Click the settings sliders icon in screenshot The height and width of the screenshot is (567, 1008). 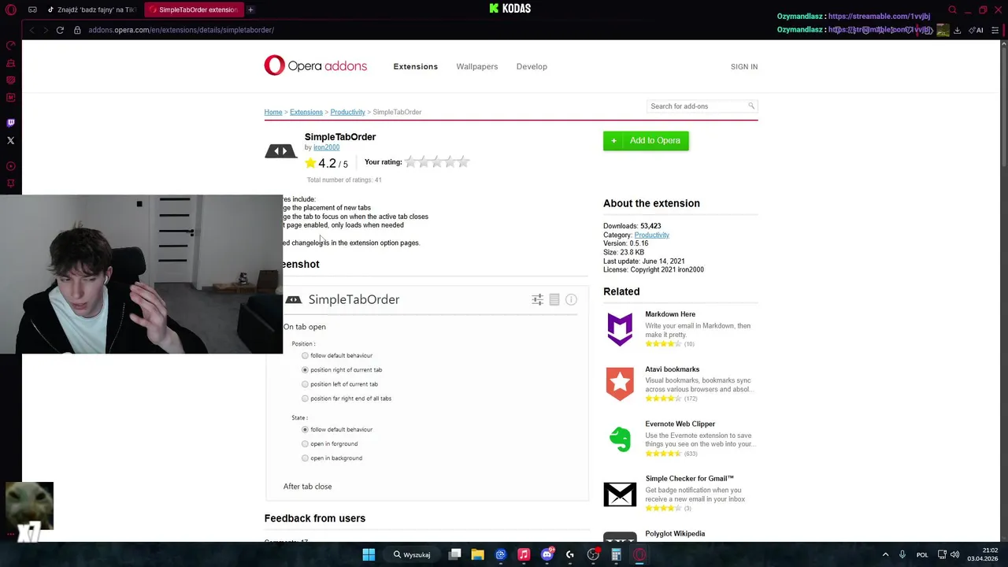pyautogui.click(x=537, y=299)
